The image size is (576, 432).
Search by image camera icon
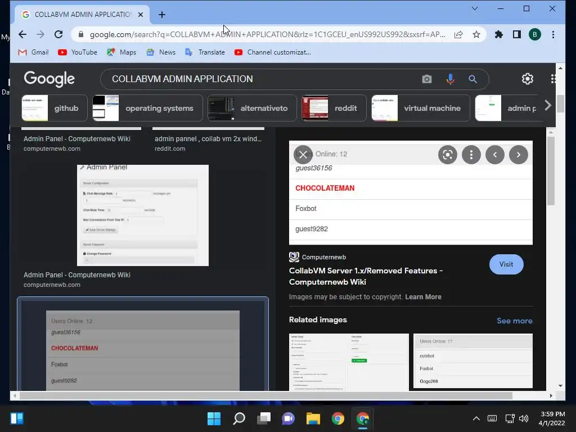(426, 79)
